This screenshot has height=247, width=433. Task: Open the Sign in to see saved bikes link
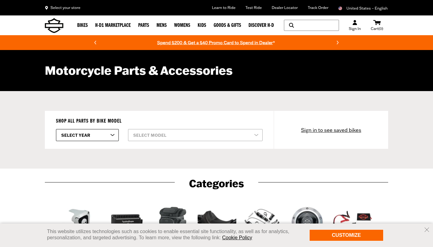(331, 130)
